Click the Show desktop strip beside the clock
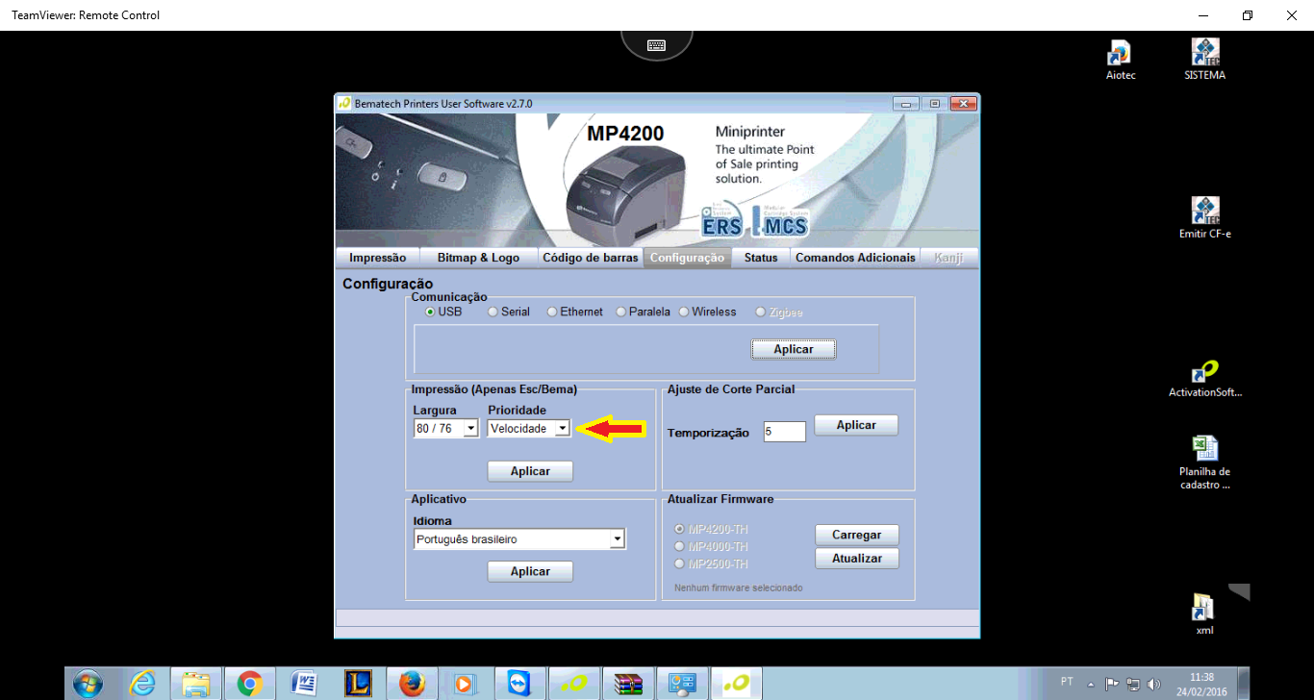 [x=1244, y=684]
